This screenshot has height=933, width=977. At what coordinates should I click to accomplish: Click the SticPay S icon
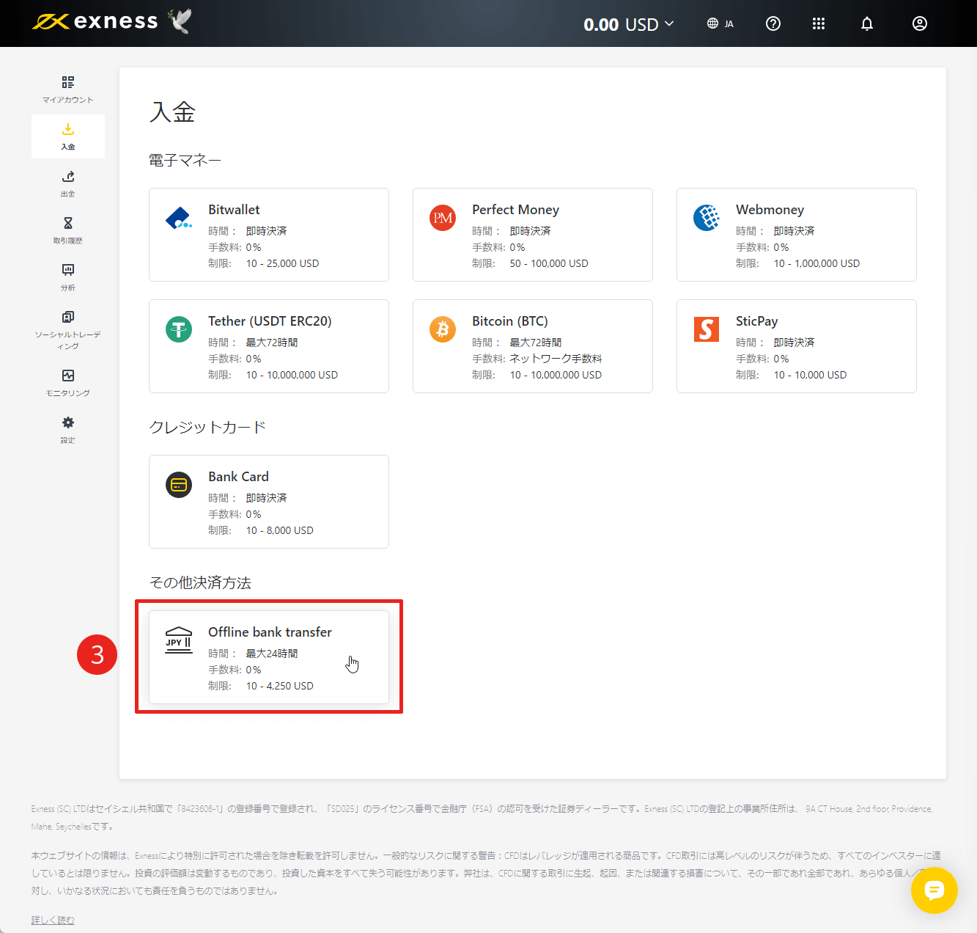pos(707,329)
